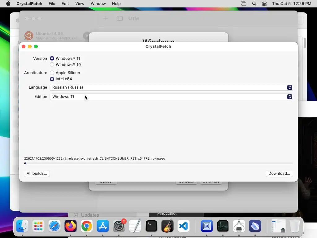Open Stage Manager from the menu bar

click(x=244, y=4)
